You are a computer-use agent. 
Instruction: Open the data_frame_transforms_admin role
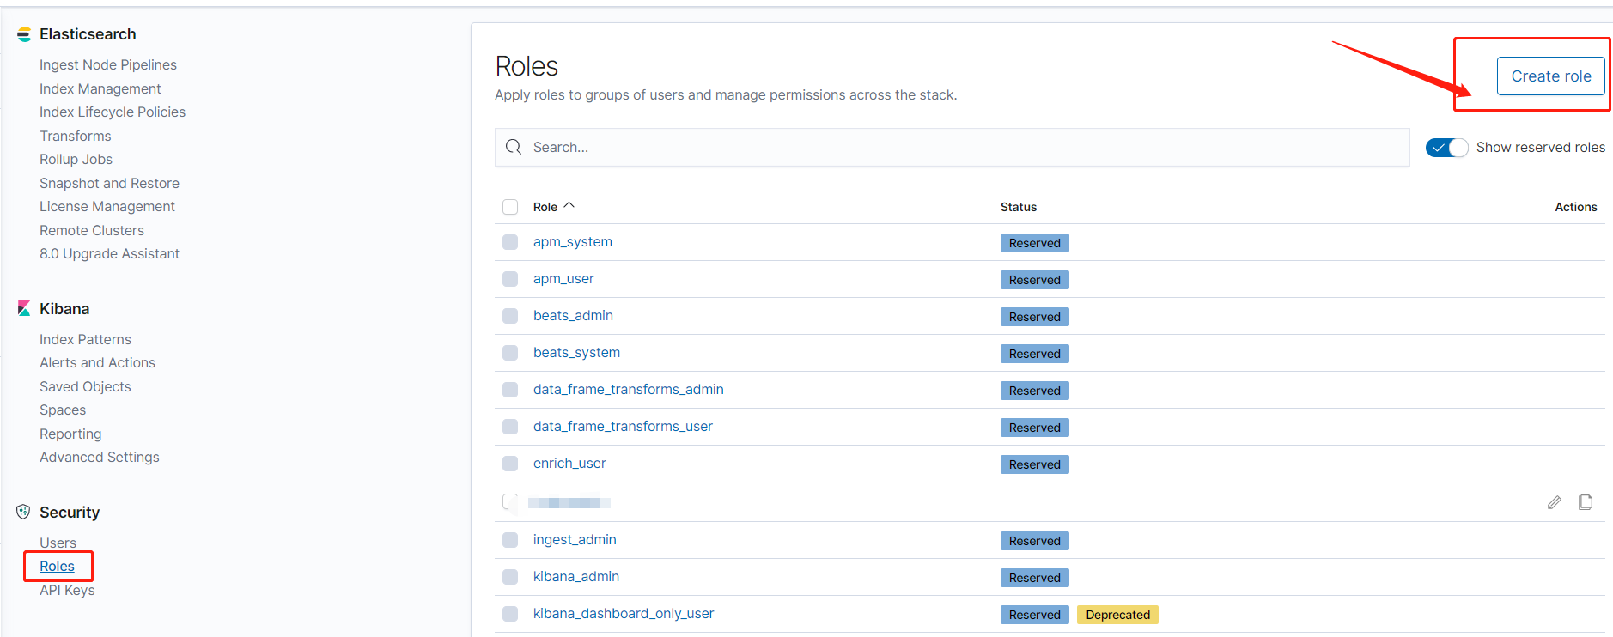629,390
